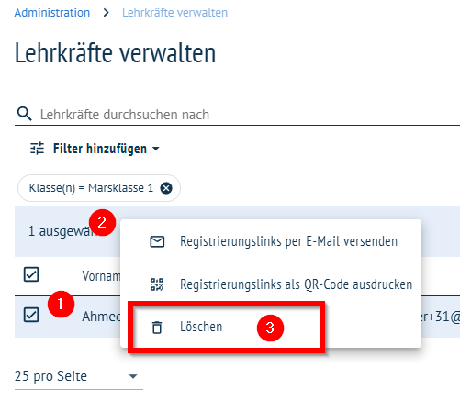Click the Lehrkräfte verwalten breadcrumb link
The width and height of the screenshot is (460, 412).
(x=174, y=13)
